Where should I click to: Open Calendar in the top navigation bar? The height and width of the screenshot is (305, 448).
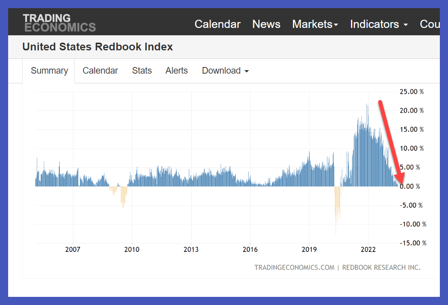(x=217, y=24)
